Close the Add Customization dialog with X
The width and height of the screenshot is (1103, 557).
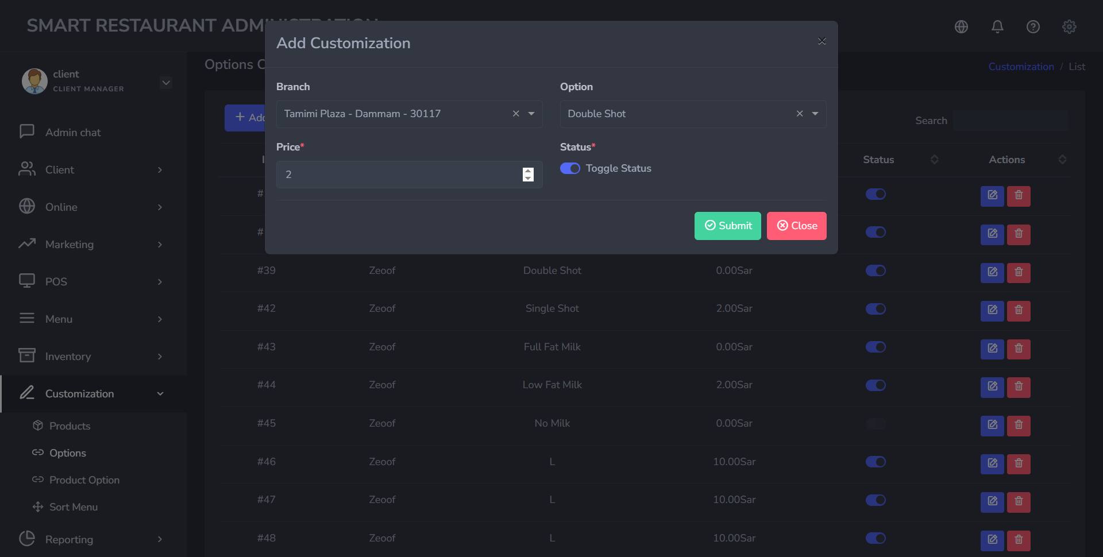pos(822,41)
